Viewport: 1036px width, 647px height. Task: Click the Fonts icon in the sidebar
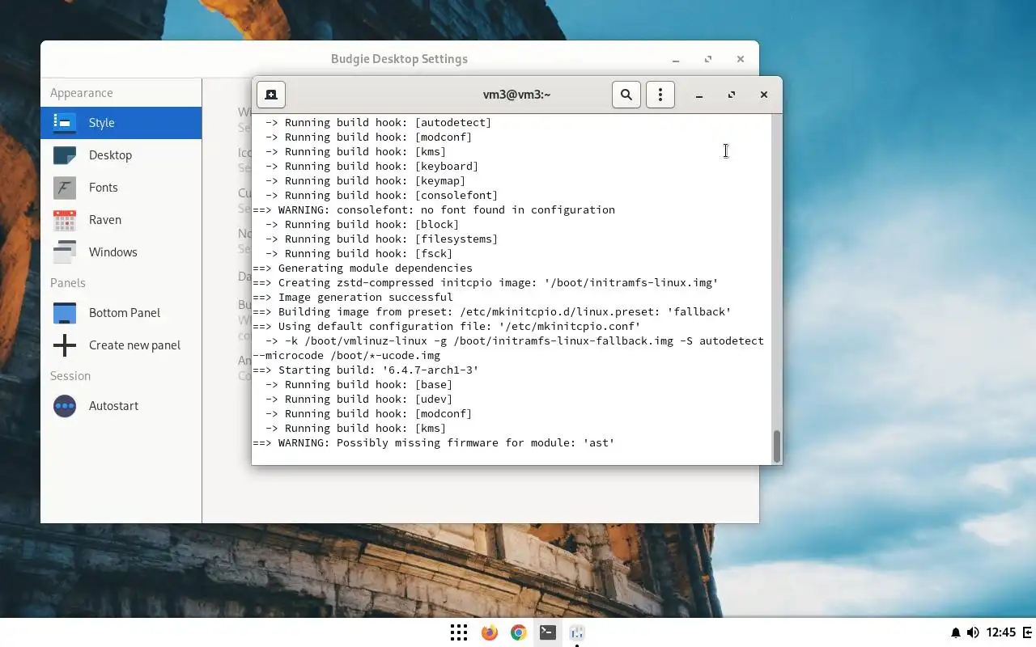(65, 188)
